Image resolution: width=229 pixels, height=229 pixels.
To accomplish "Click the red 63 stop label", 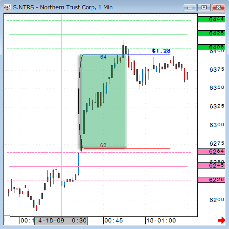I will (103, 145).
